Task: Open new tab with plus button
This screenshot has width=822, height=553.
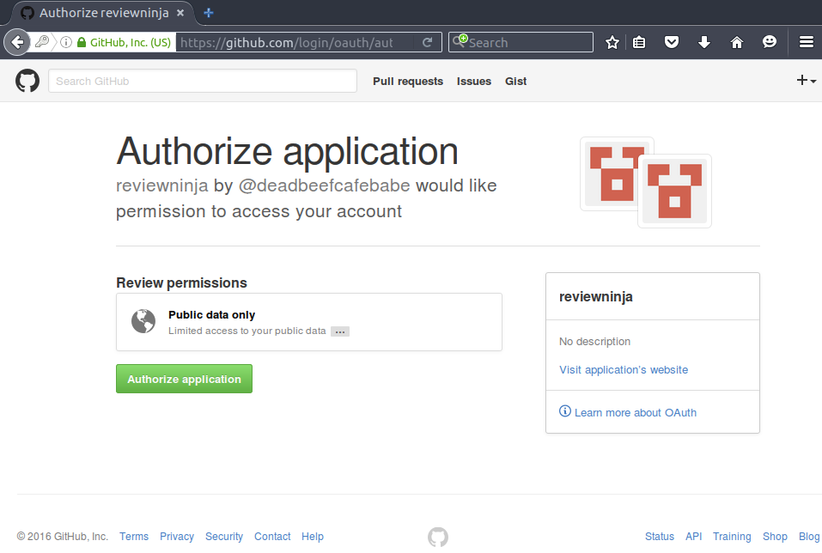Action: pyautogui.click(x=209, y=13)
